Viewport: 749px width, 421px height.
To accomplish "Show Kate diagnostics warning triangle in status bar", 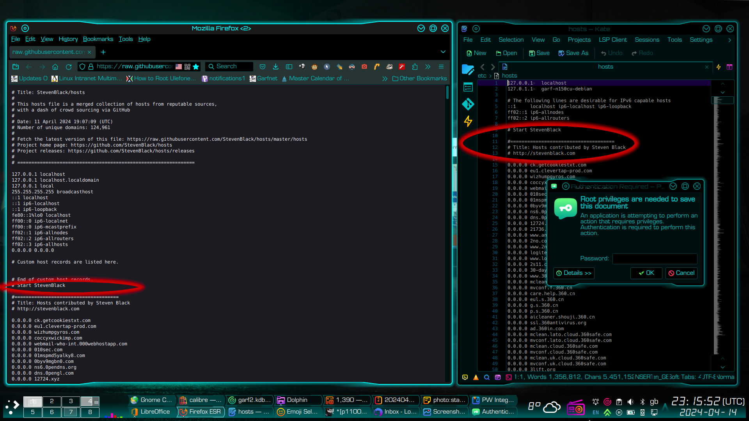I will (x=476, y=377).
